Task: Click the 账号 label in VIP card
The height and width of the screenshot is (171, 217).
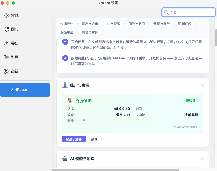Action: (71, 121)
